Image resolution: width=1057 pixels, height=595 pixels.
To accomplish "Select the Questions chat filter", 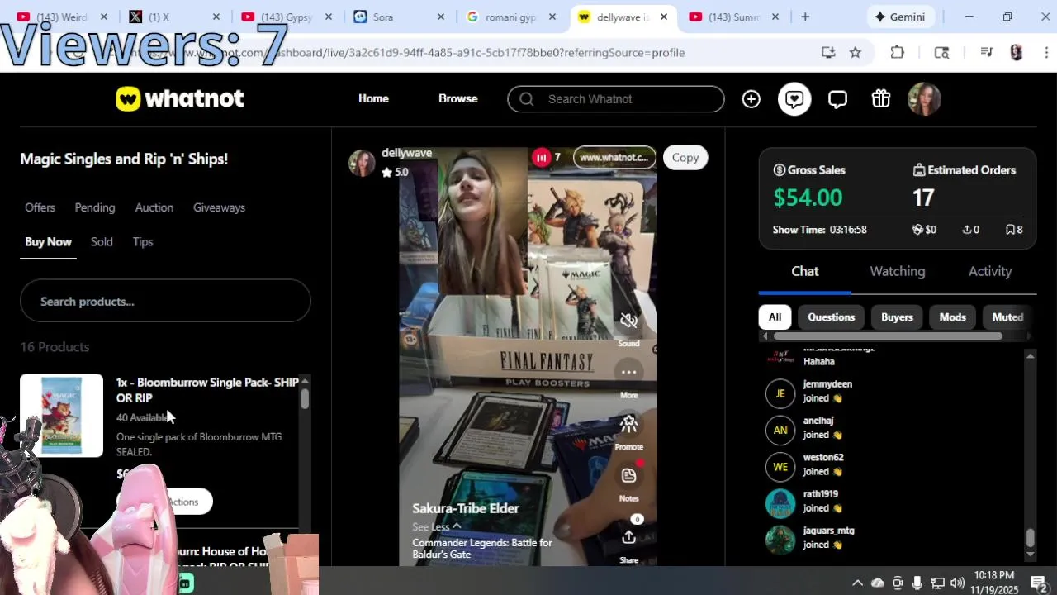I will 831,317.
